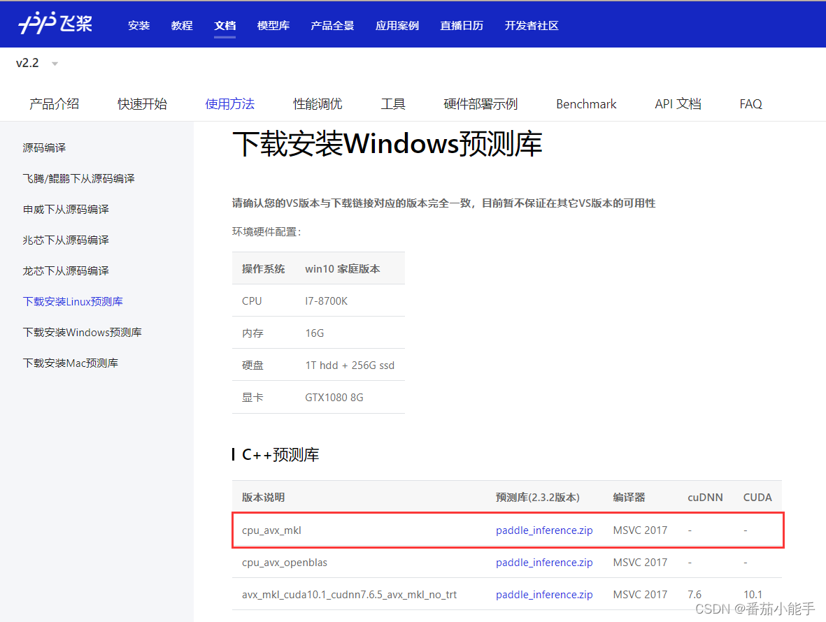This screenshot has width=826, height=622.
Task: Switch to 性能调优 tab
Action: pyautogui.click(x=318, y=103)
